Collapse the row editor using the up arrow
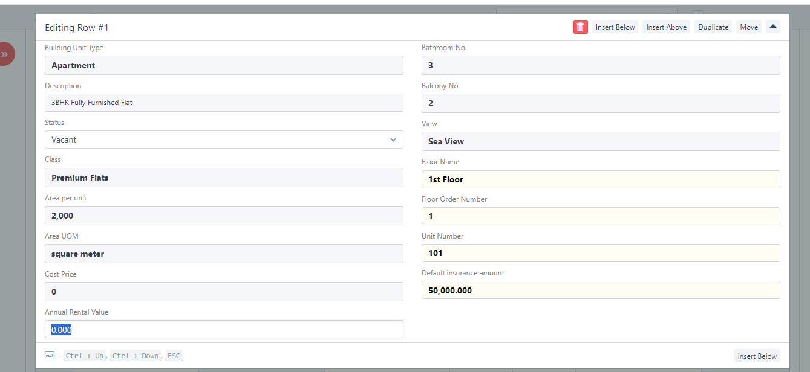The height and width of the screenshot is (372, 810). tap(773, 27)
